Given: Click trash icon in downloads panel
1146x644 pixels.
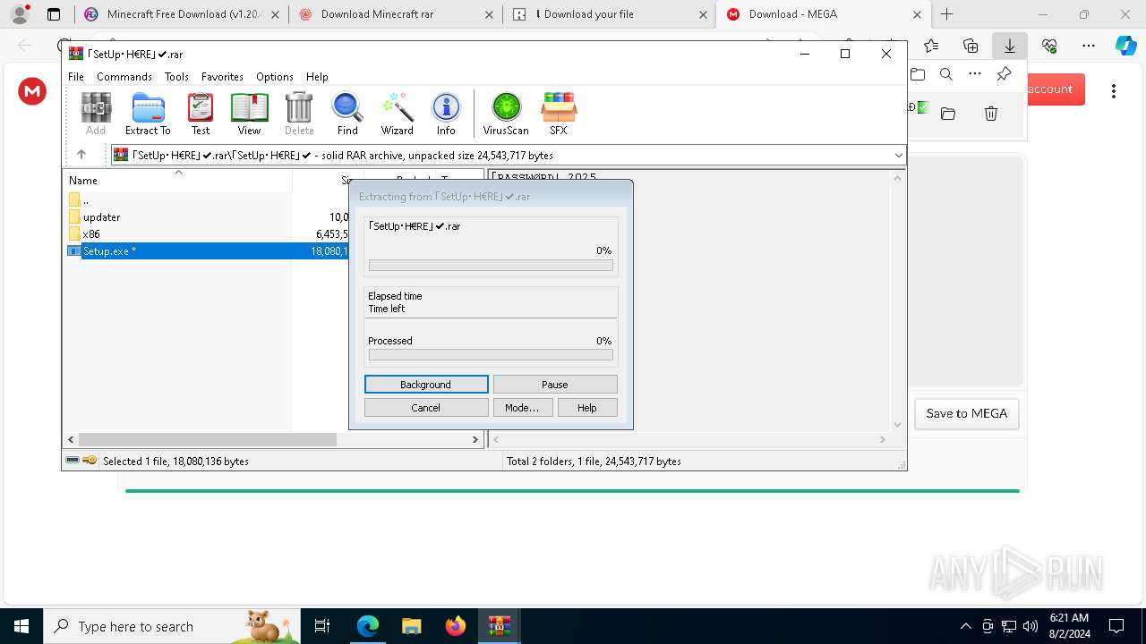Looking at the screenshot, I should [991, 114].
